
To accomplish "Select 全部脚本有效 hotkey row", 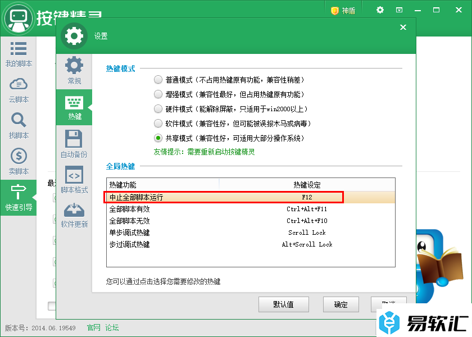I will pos(251,209).
